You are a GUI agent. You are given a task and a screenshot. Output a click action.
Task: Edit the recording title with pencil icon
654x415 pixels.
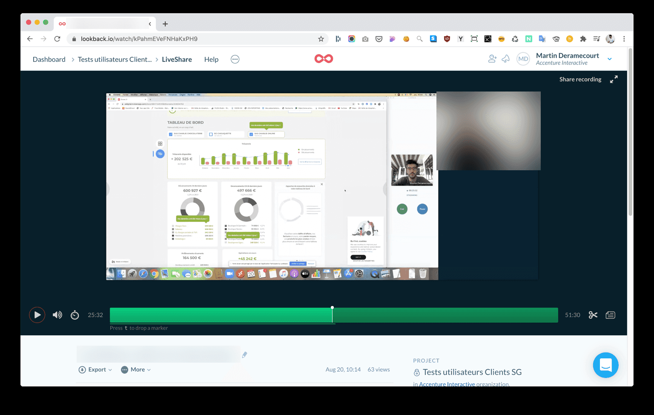[244, 355]
